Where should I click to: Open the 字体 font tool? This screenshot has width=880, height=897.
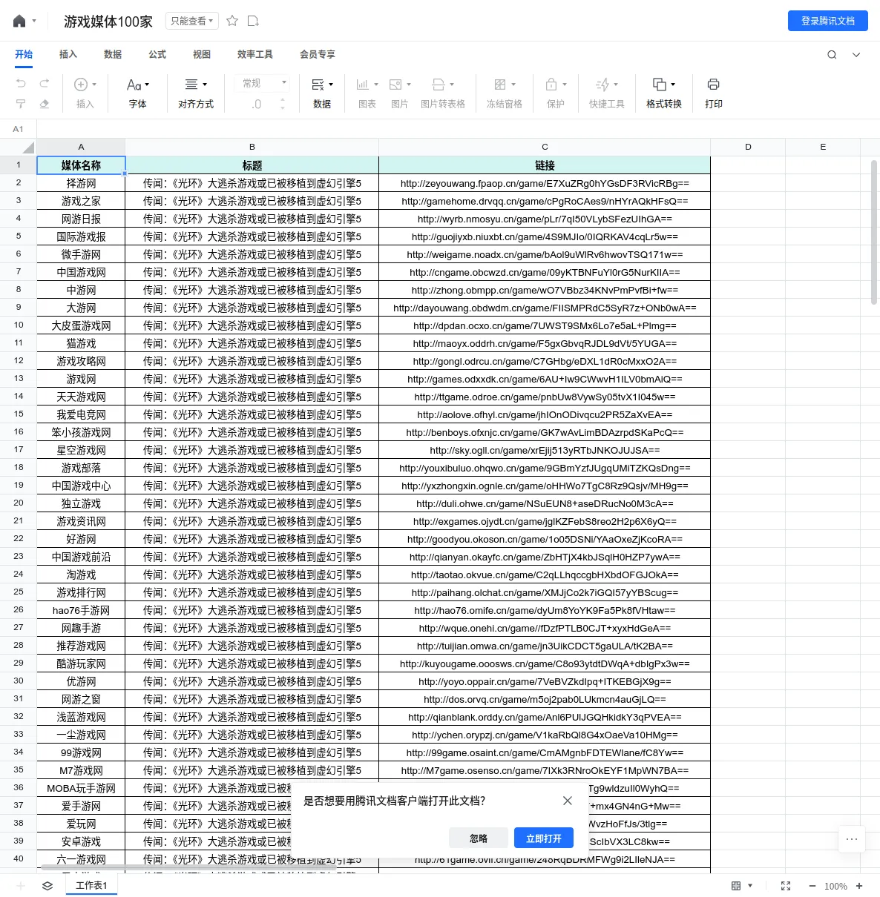point(137,93)
